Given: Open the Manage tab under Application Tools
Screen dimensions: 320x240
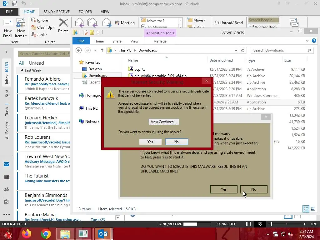Looking at the screenshot, I should click(x=160, y=41).
